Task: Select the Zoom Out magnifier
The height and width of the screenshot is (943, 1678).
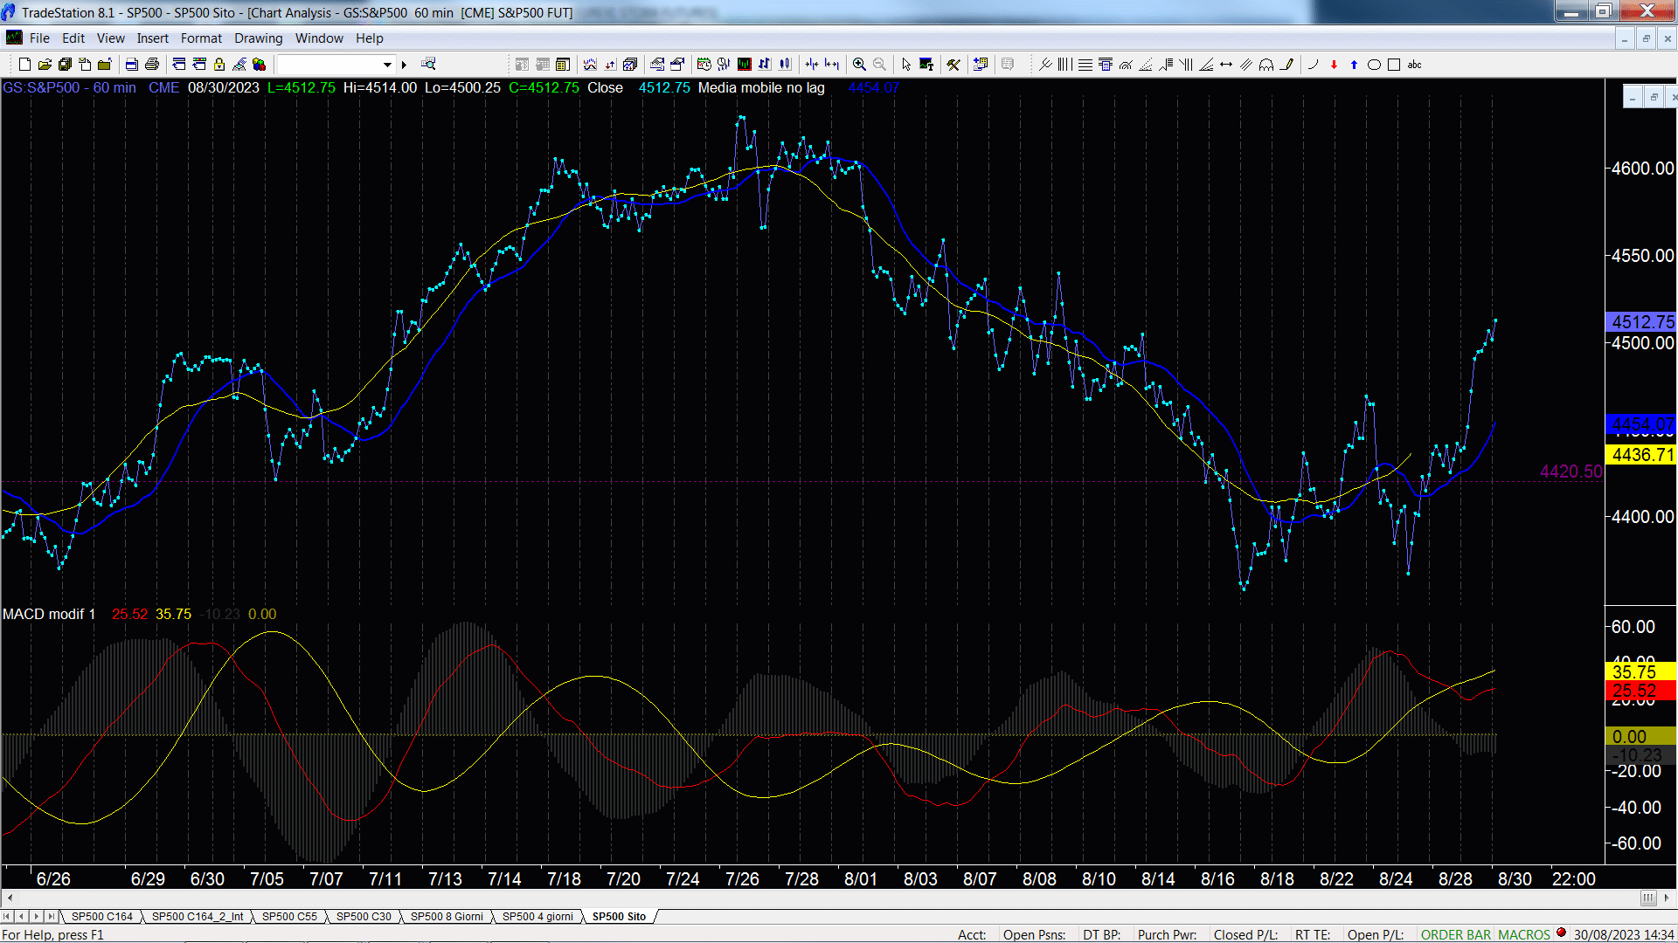Action: pos(879,64)
